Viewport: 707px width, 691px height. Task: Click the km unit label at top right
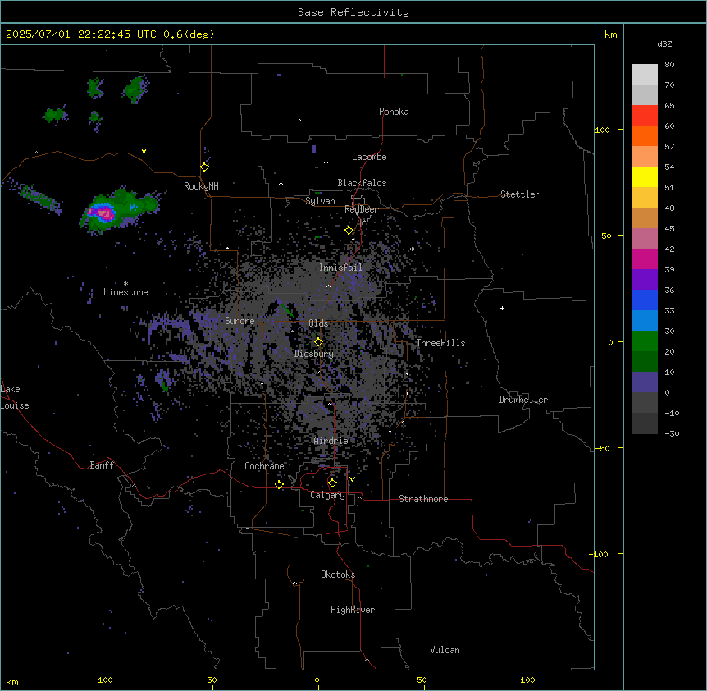click(x=610, y=34)
